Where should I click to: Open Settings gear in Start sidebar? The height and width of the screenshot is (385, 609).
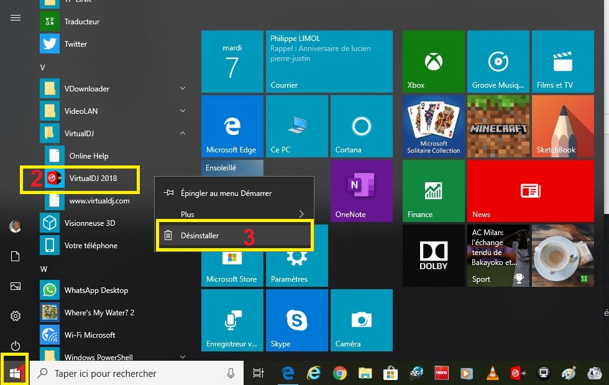(15, 316)
